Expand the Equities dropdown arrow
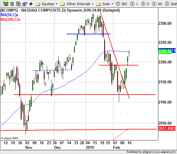177x154 pixels. (x=57, y=4)
